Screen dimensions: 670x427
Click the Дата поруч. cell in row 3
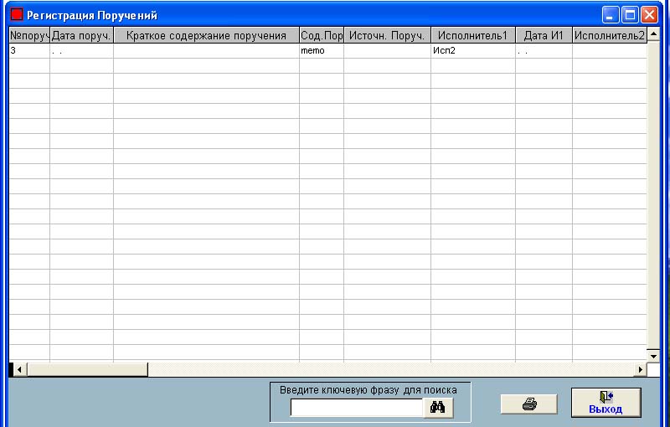(81, 80)
